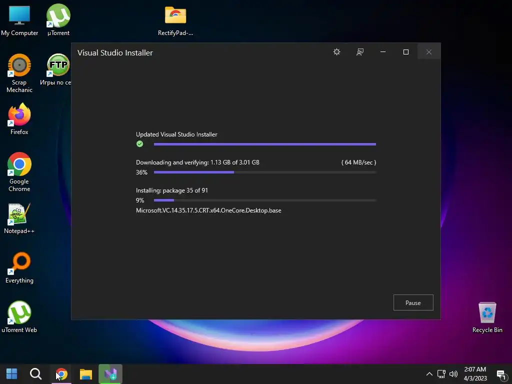The width and height of the screenshot is (512, 384).
Task: Open the notification center icon
Action: click(x=501, y=374)
